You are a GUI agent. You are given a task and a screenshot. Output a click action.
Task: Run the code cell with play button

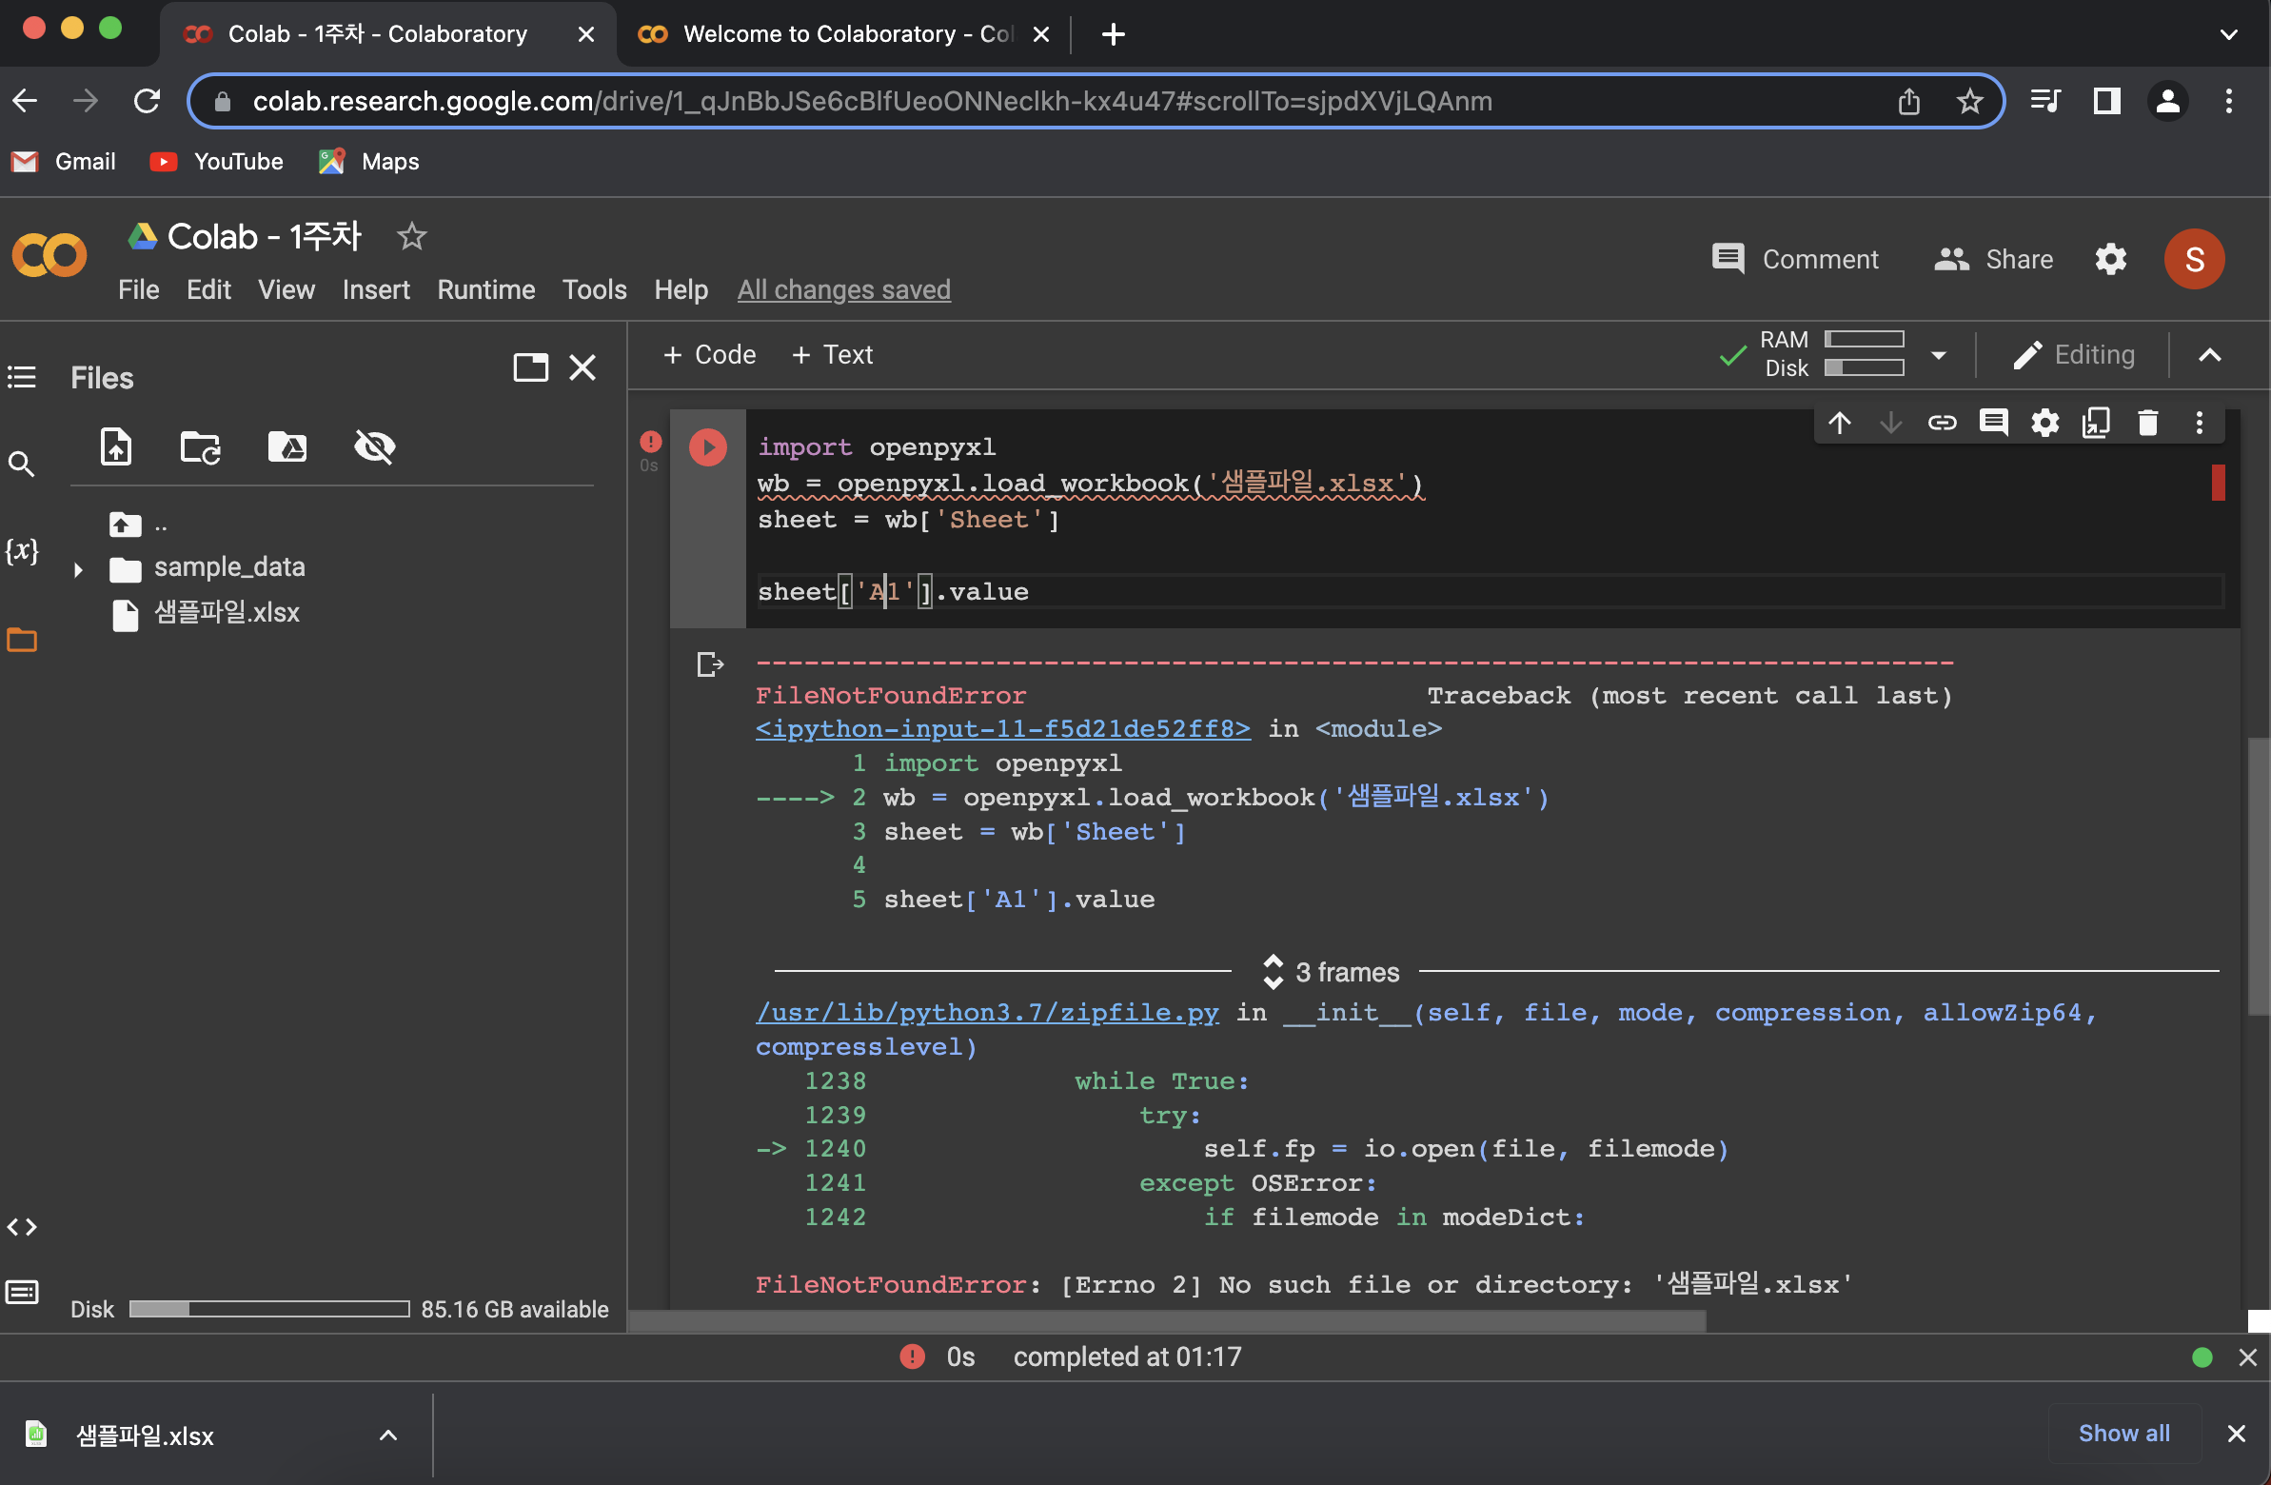tap(708, 446)
